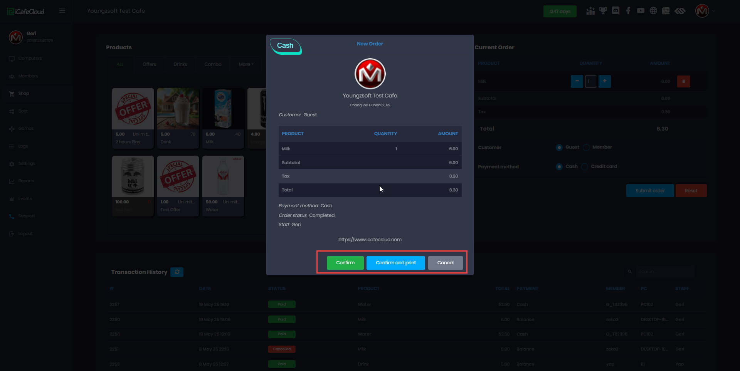Click the globe language icon
740x371 pixels.
tap(653, 11)
